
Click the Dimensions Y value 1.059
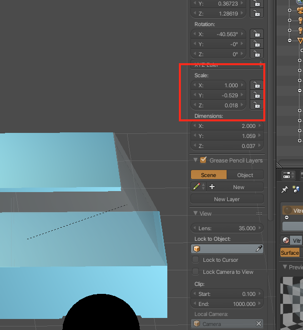227,136
